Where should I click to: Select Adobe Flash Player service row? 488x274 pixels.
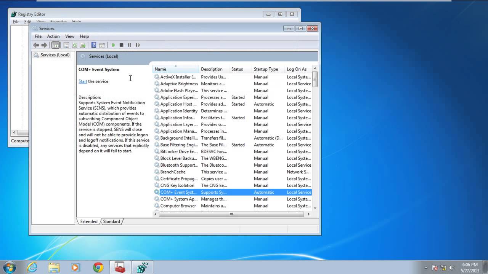pos(233,91)
